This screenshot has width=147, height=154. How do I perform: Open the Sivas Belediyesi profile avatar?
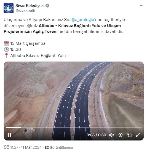click(x=9, y=8)
